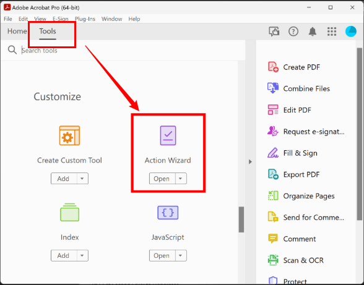Collapse the right tools pane with arrow
This screenshot has height=285, width=364.
(250, 161)
